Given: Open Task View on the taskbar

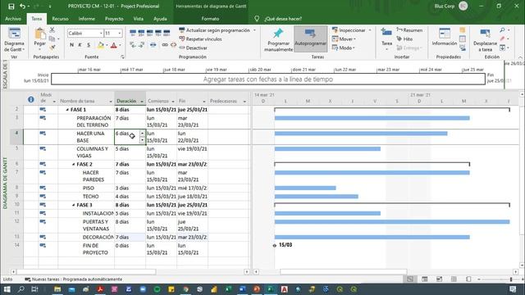Looking at the screenshot, I should [34, 289].
